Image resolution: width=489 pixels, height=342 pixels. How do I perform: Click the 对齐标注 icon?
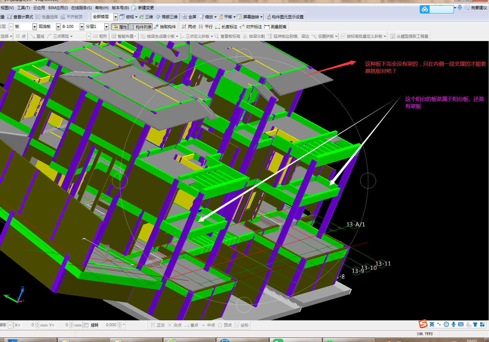[242, 27]
